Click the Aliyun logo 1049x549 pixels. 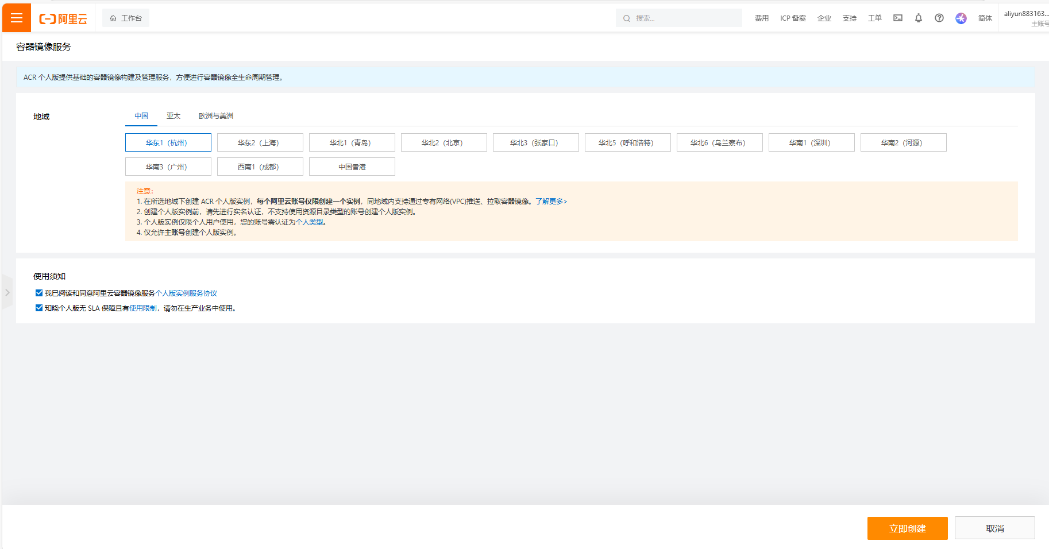pos(63,18)
